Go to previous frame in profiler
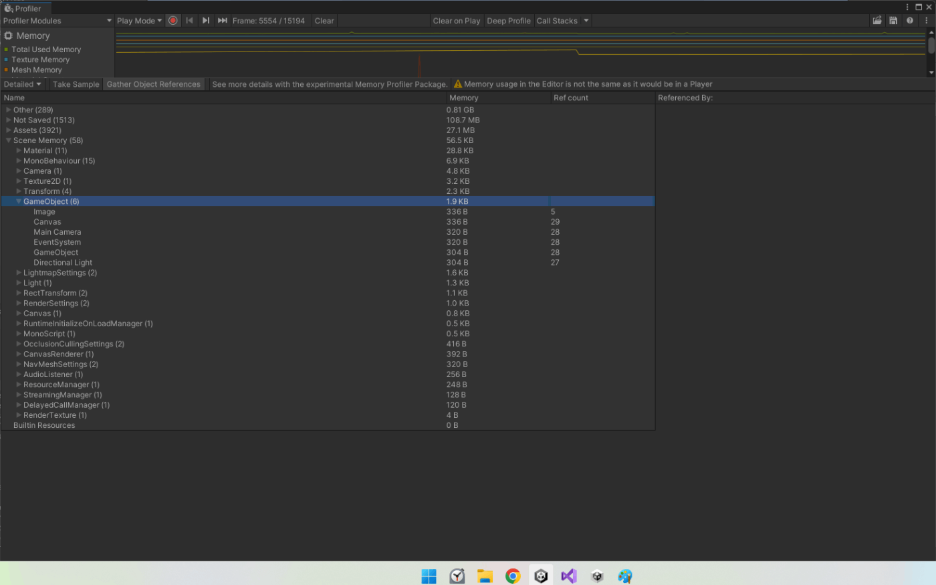The image size is (936, 585). pyautogui.click(x=190, y=21)
